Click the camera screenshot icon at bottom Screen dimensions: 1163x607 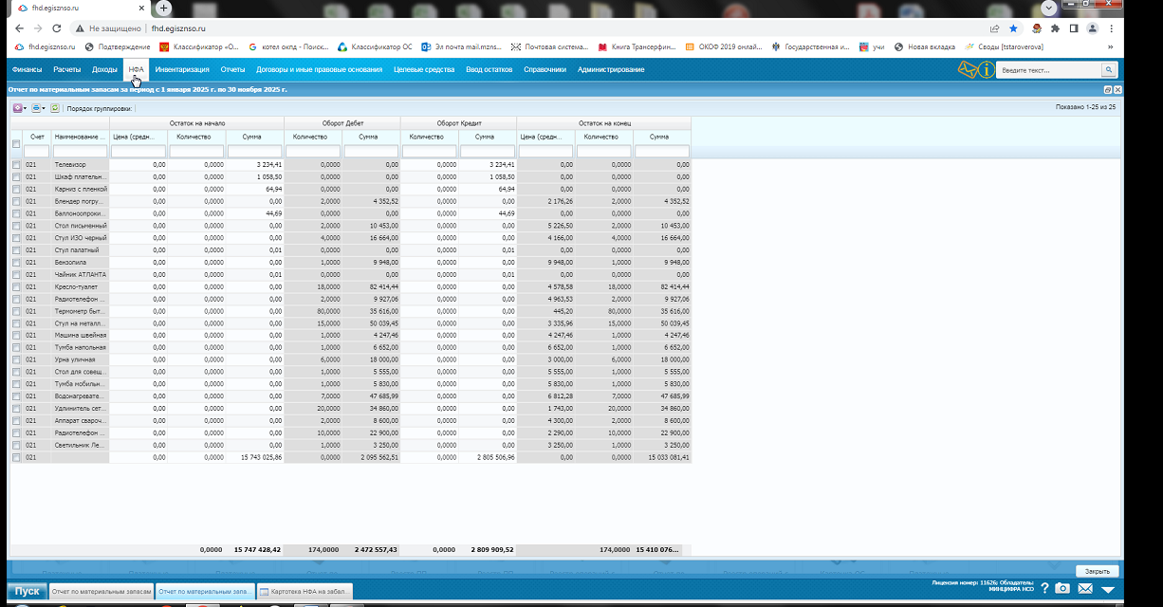(x=1063, y=589)
